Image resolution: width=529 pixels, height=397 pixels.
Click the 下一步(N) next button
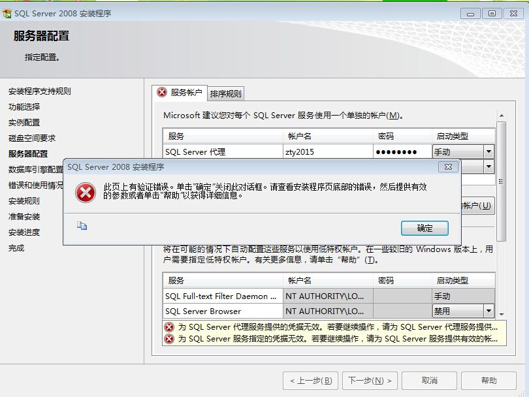click(x=370, y=381)
